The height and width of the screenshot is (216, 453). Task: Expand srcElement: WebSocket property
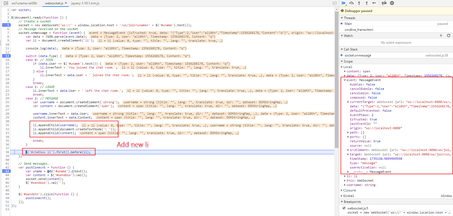(x=348, y=150)
